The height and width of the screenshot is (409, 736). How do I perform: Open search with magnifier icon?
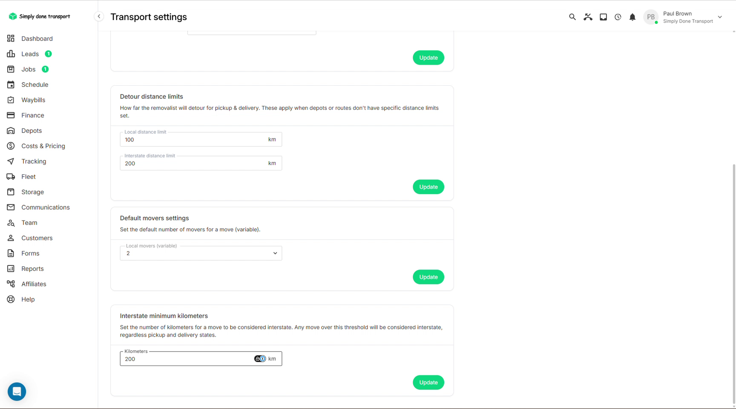coord(572,17)
